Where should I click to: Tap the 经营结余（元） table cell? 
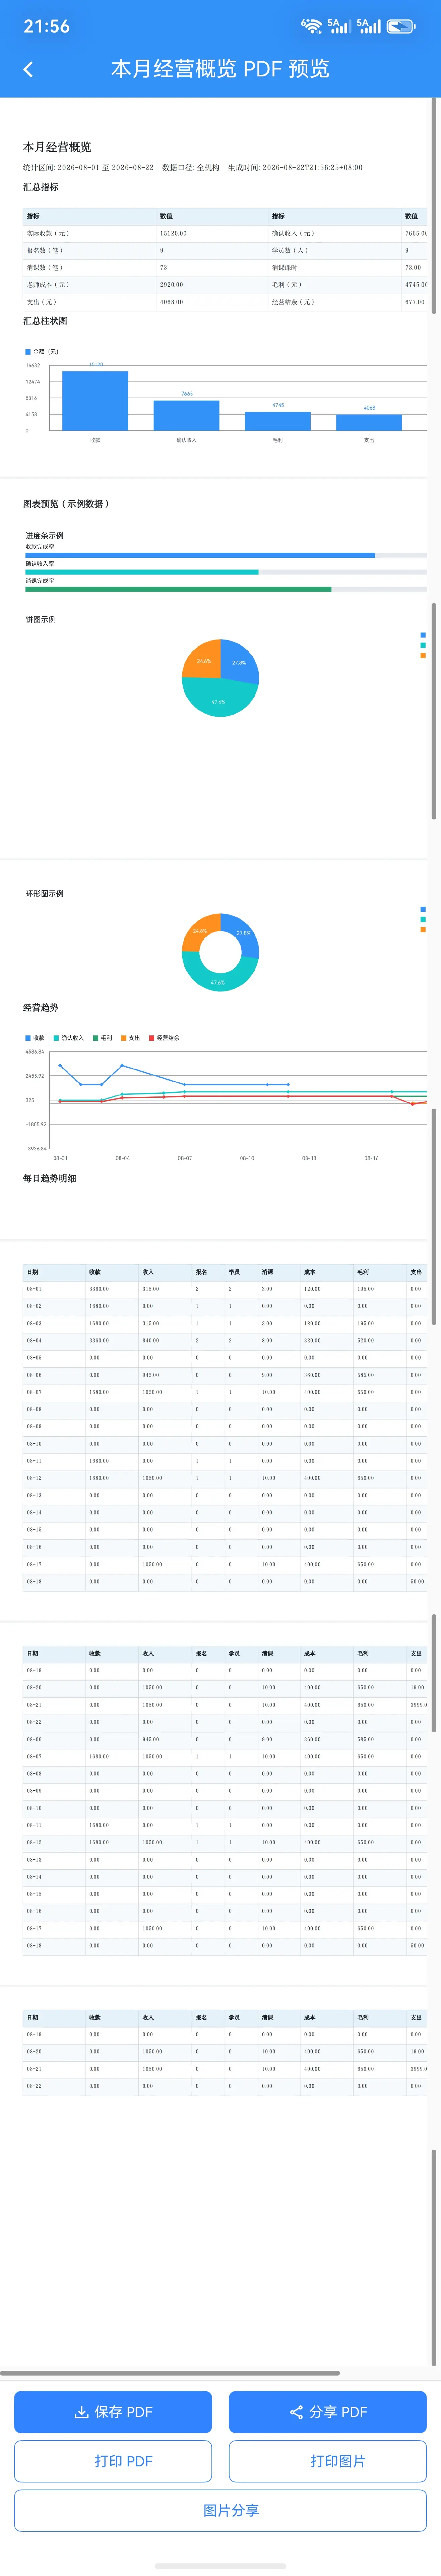335,302
